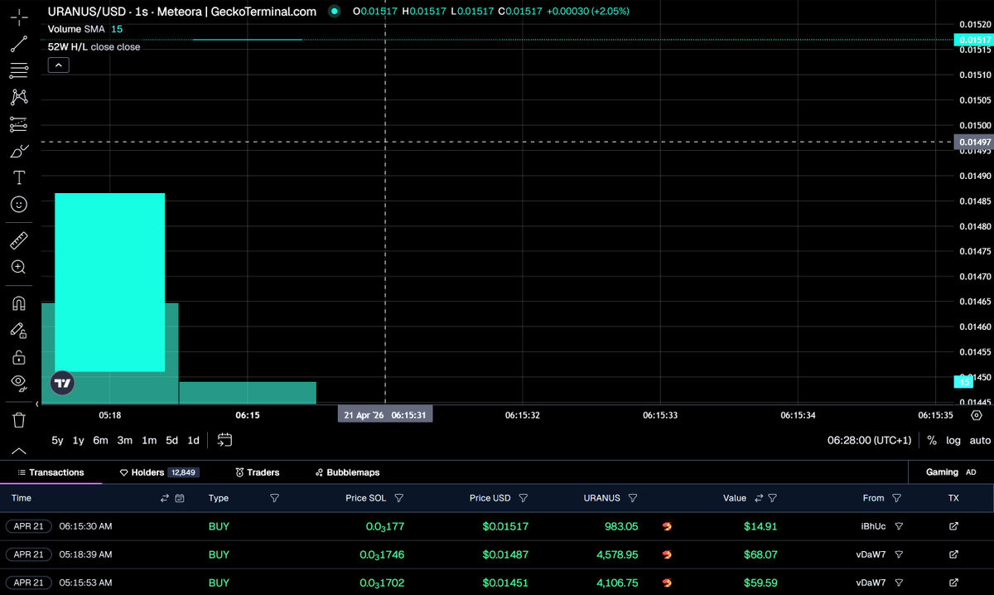Hide all drawings with eye icon
This screenshot has height=595, width=994.
click(x=18, y=382)
